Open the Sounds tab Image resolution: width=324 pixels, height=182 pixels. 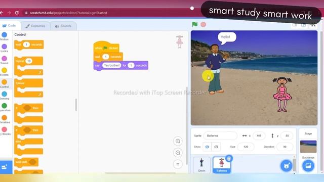(x=63, y=26)
